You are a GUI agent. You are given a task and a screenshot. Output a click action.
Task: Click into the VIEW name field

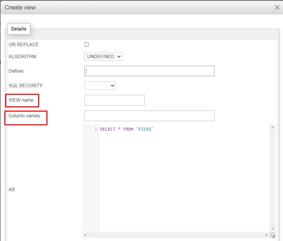(x=115, y=100)
